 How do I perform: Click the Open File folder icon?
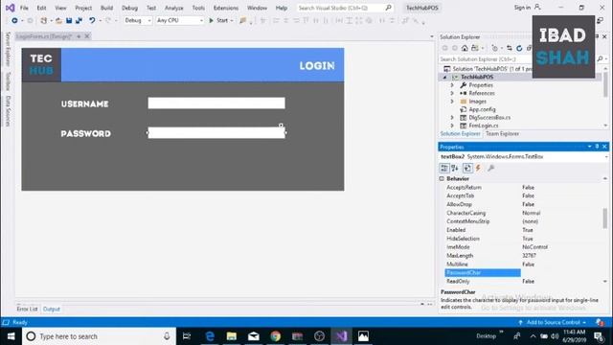(58, 20)
